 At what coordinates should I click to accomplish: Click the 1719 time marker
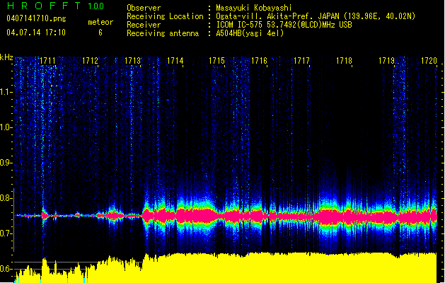[386, 61]
